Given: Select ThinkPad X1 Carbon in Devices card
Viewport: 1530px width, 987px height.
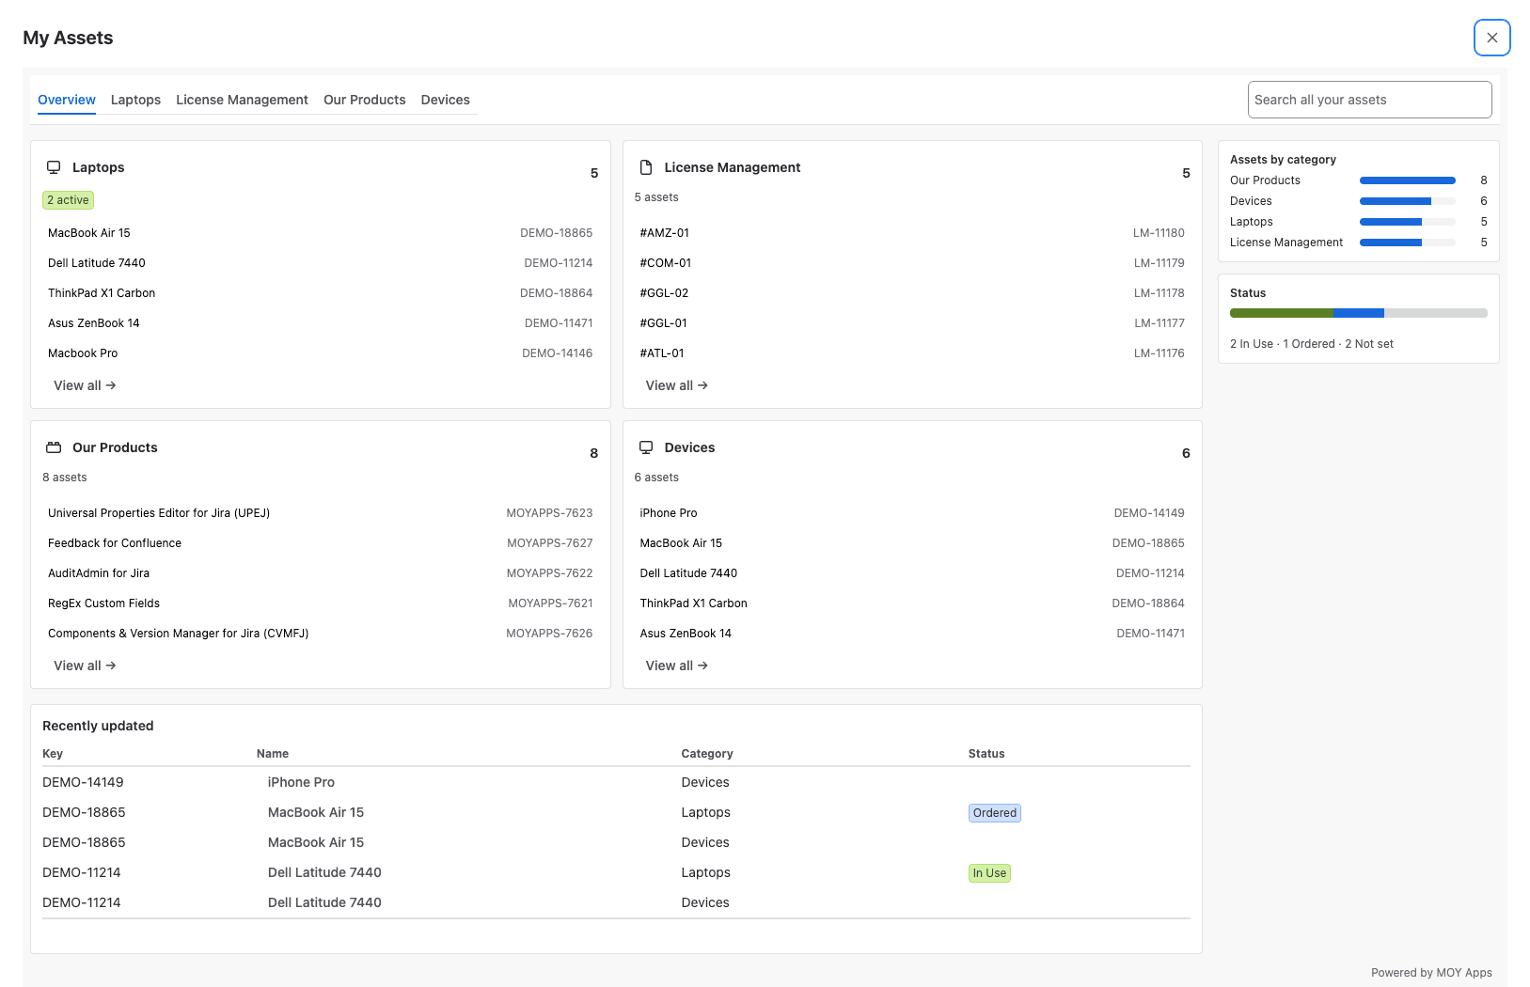Looking at the screenshot, I should coord(912,603).
